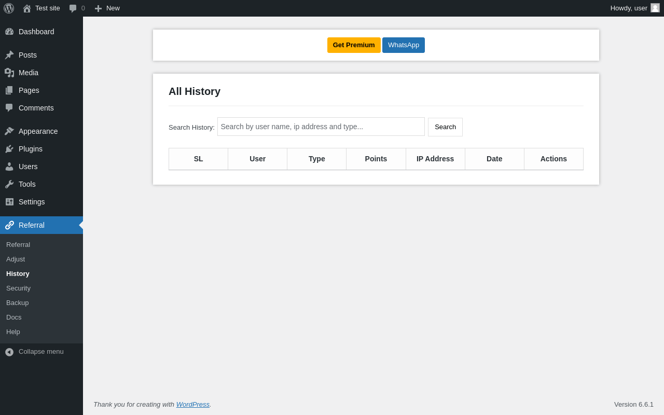The width and height of the screenshot is (664, 415).
Task: Open the Pages menu label
Action: pyautogui.click(x=29, y=90)
